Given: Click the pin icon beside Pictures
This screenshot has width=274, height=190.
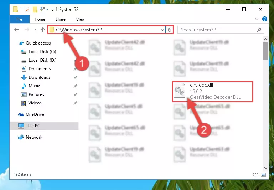Looking at the screenshot, I should [75, 94].
